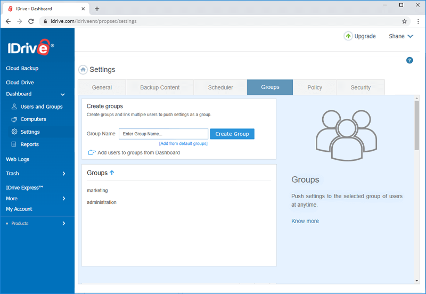Open Cloud Drive in sidebar
This screenshot has height=294, width=426.
pos(20,83)
